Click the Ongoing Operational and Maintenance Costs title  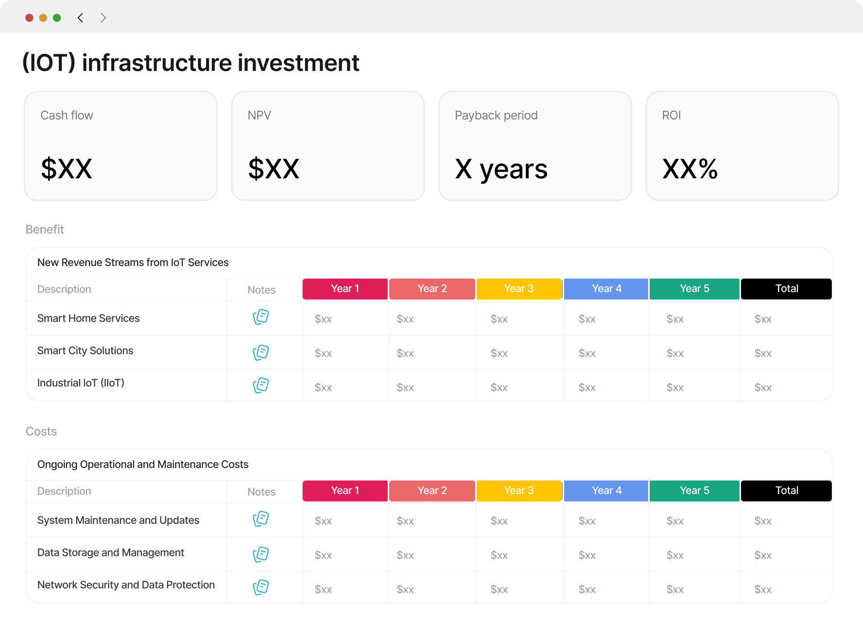coord(143,465)
